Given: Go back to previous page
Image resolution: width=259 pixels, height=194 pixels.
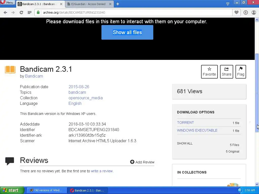Looking at the screenshot, I should [x=5, y=13].
